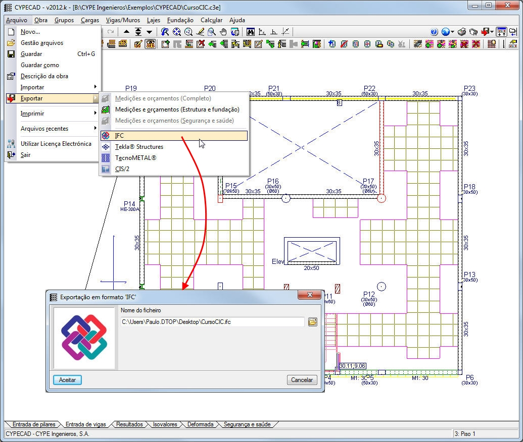The width and height of the screenshot is (523, 442).
Task: Click the Guardar floppy disk icon
Action: pos(11,53)
